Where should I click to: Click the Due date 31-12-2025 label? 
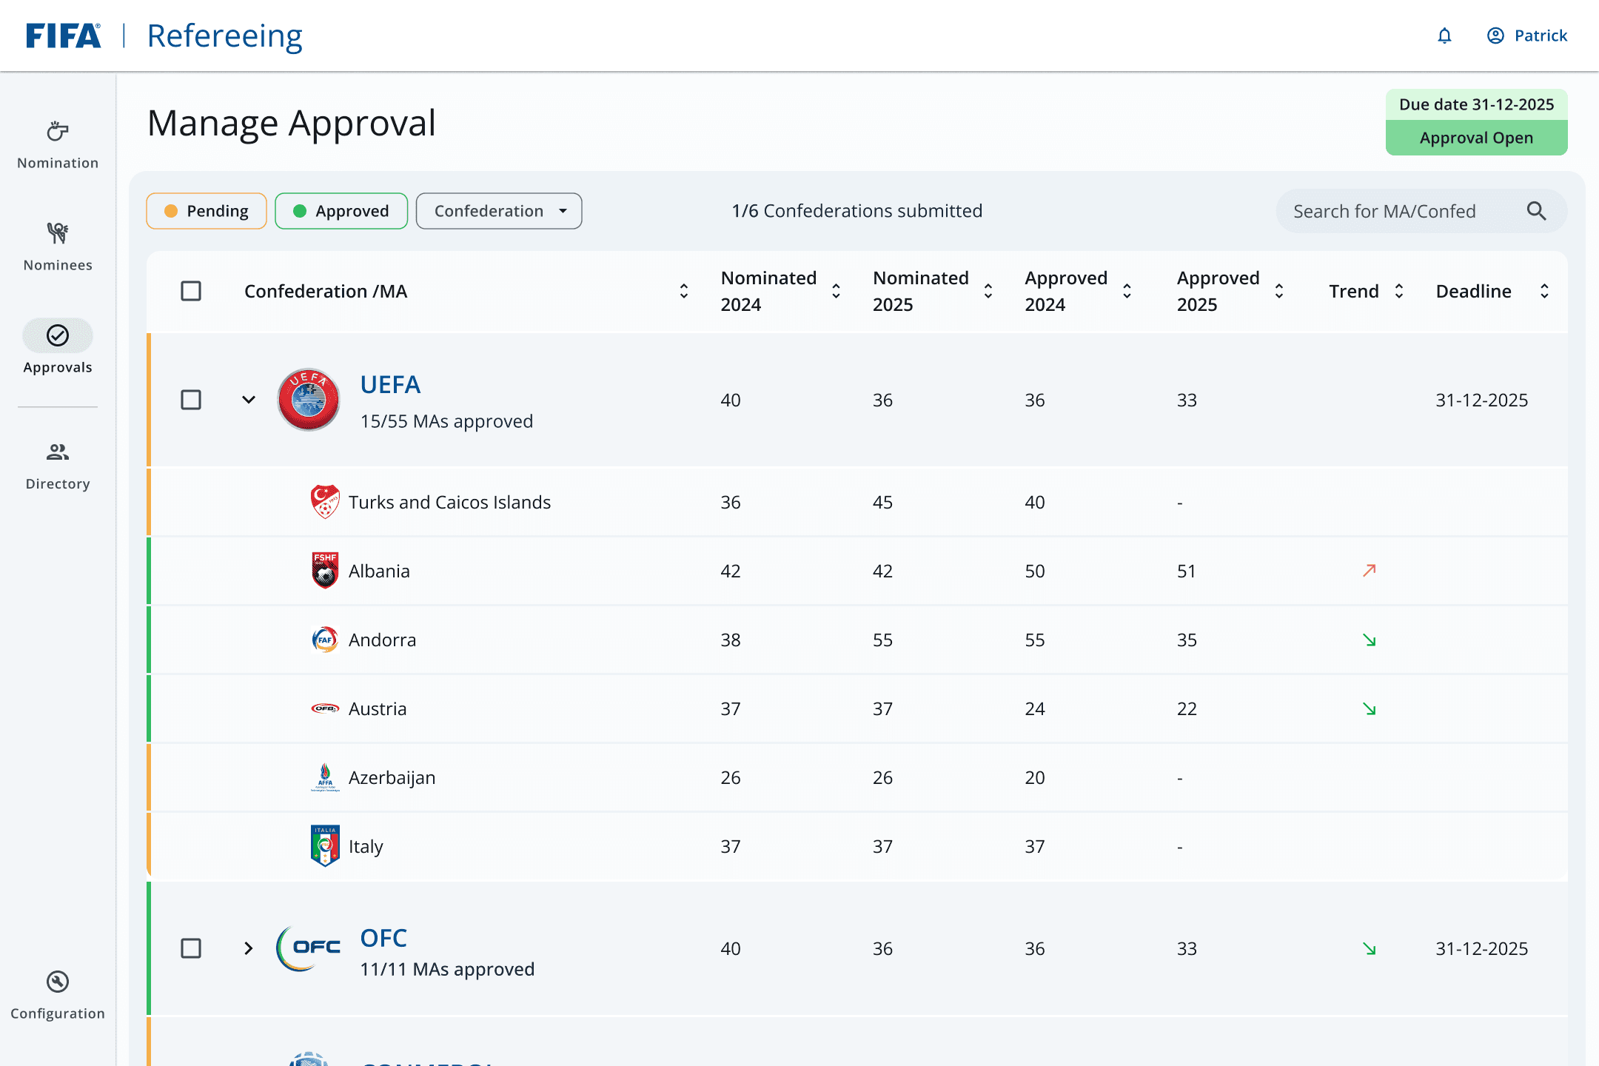point(1476,104)
